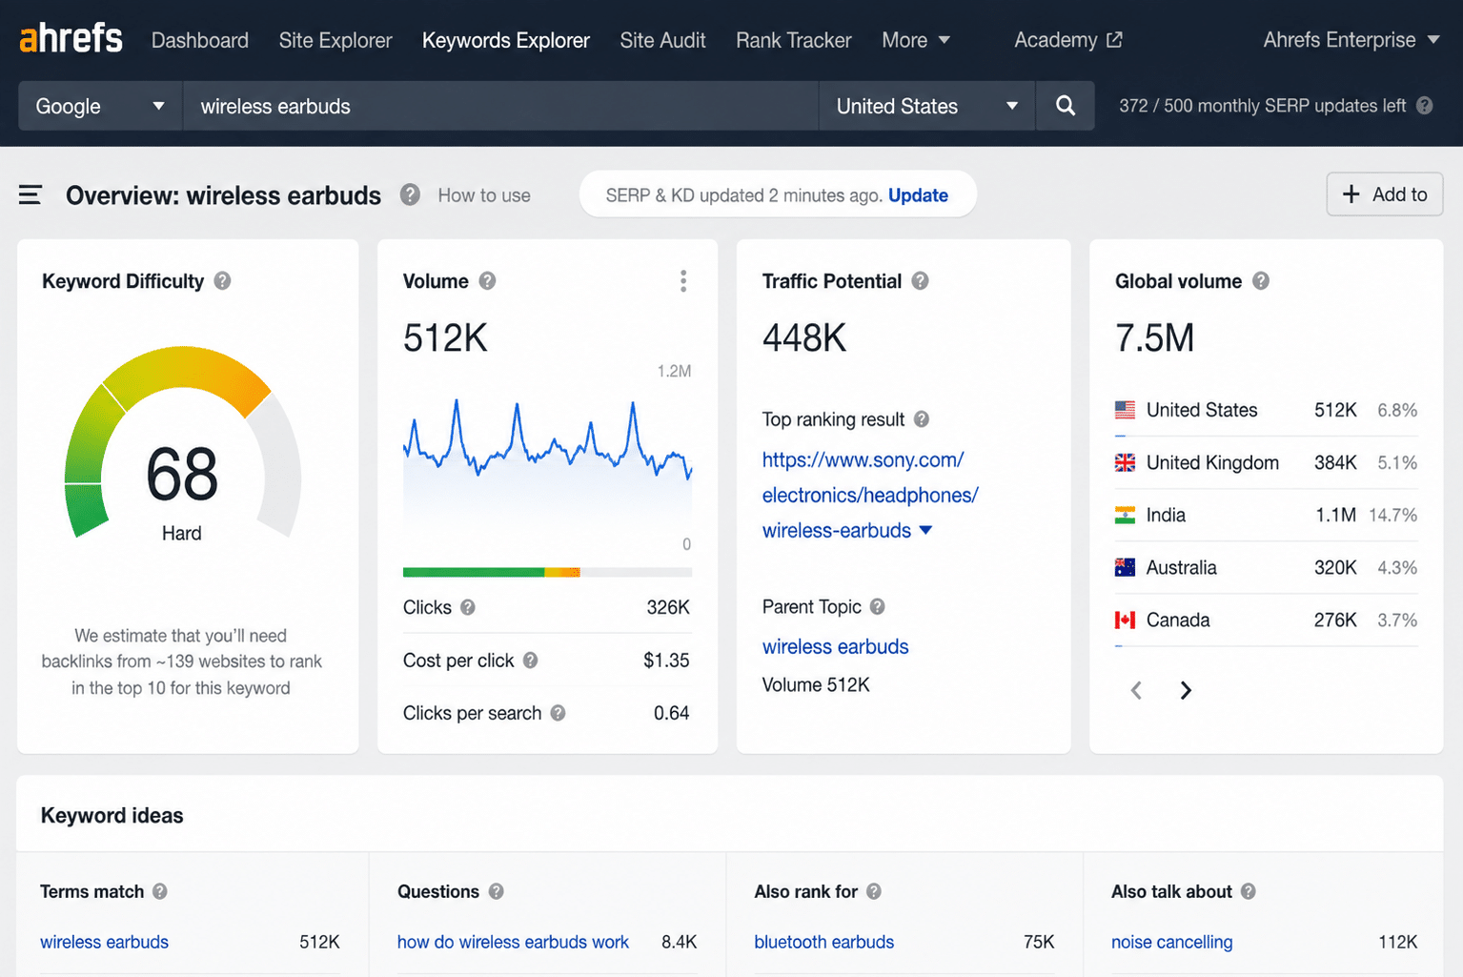Open the Rank Tracker section
This screenshot has height=977, width=1463.
794,40
